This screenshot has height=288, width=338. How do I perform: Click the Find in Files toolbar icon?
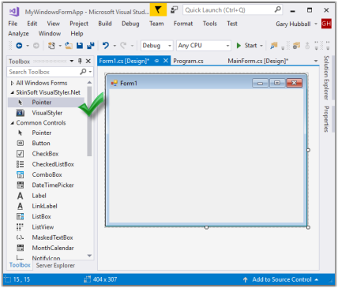click(x=274, y=46)
